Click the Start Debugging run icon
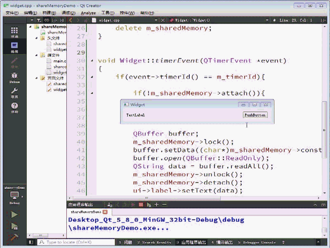This screenshot has height=248, width=330. pyautogui.click(x=14, y=227)
